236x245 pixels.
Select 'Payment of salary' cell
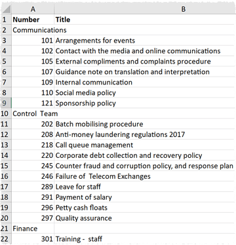pyautogui.click(x=145, y=197)
